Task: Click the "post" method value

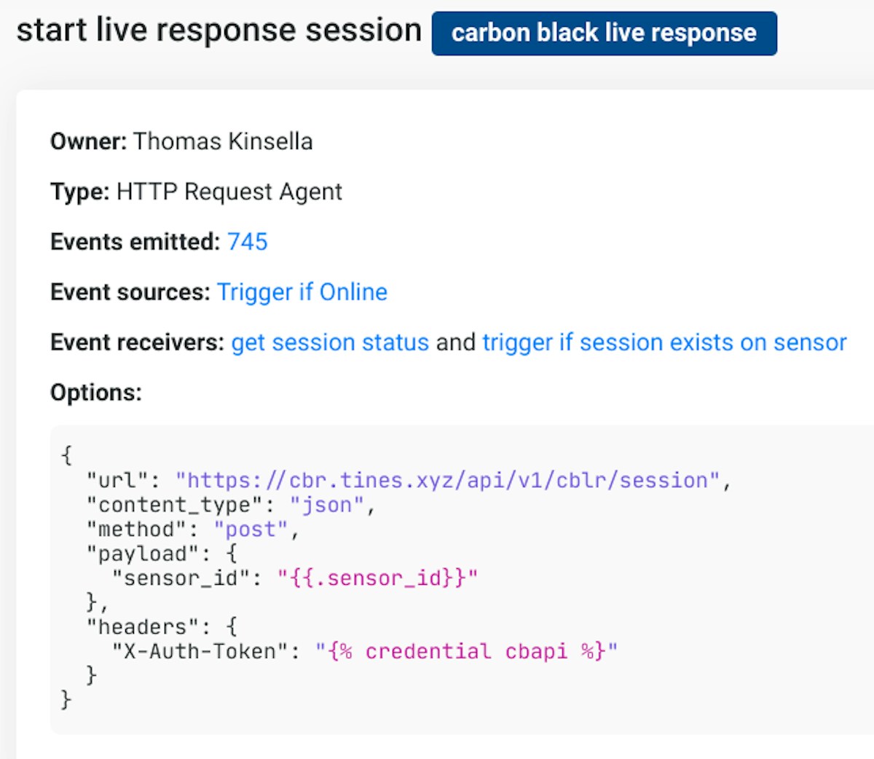Action: pos(251,530)
